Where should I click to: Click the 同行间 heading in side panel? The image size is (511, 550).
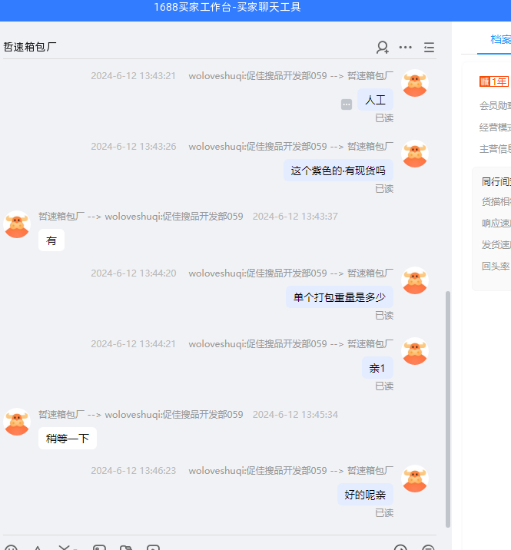point(496,182)
